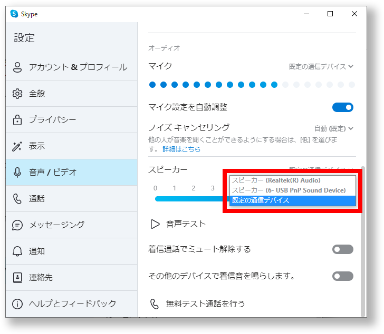Open the 連絡先 settings section
The height and width of the screenshot is (334, 384).
pyautogui.click(x=72, y=278)
